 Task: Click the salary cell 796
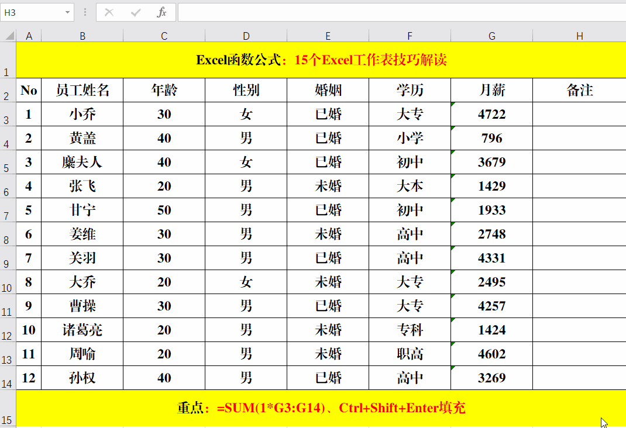coord(491,138)
